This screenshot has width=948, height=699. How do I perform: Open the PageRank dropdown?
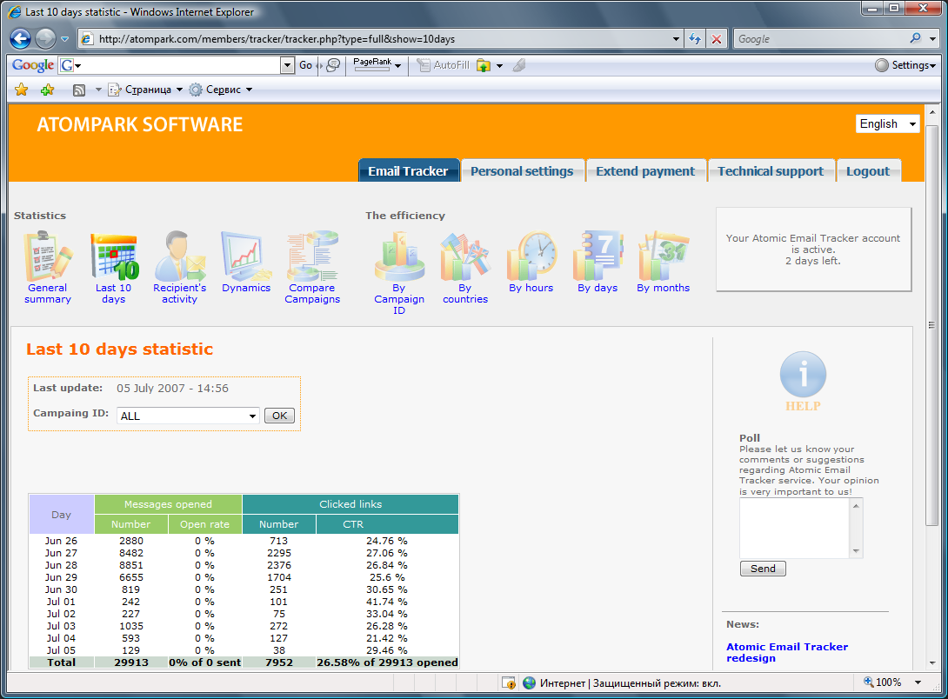click(377, 64)
